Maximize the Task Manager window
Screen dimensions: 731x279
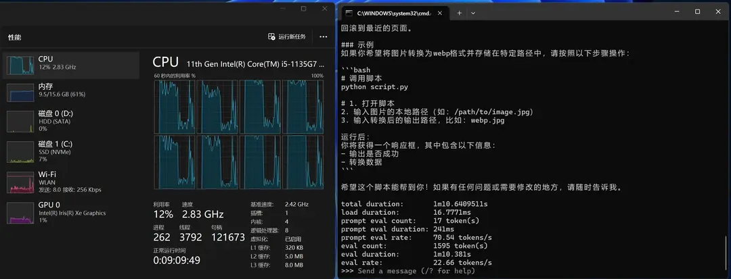point(303,8)
